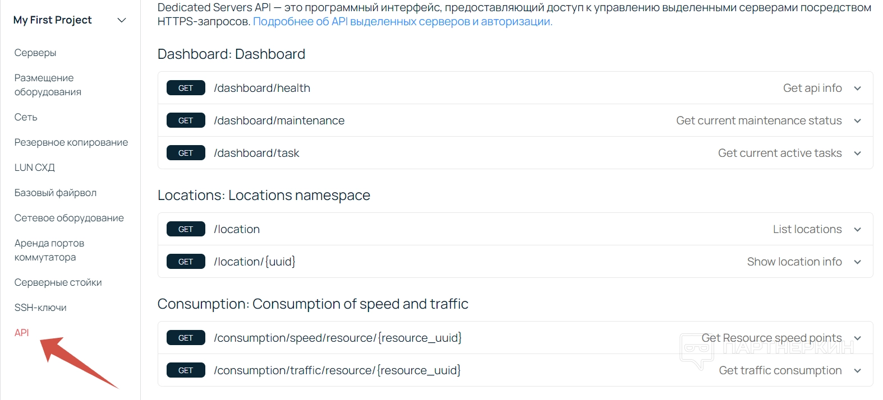This screenshot has width=883, height=400.
Task: Open Базовый файрвол page
Action: [x=56, y=193]
